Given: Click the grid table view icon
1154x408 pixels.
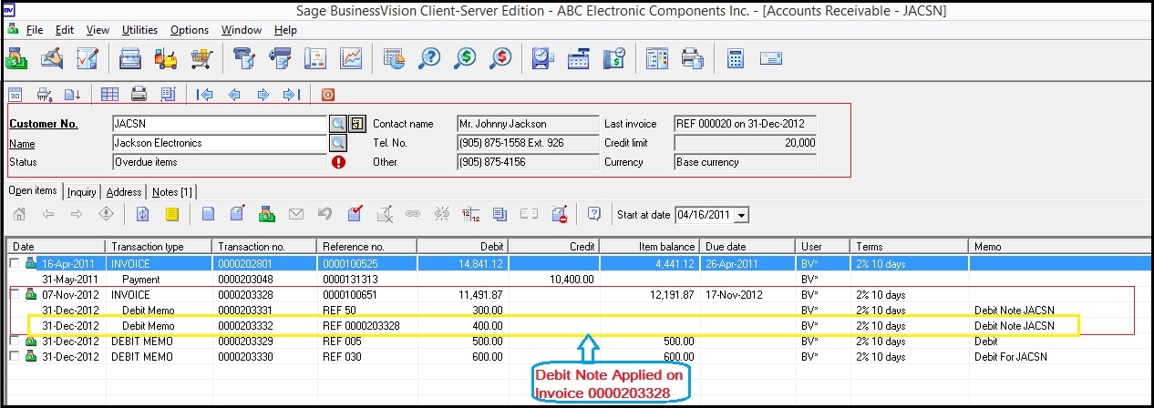Looking at the screenshot, I should pyautogui.click(x=109, y=94).
